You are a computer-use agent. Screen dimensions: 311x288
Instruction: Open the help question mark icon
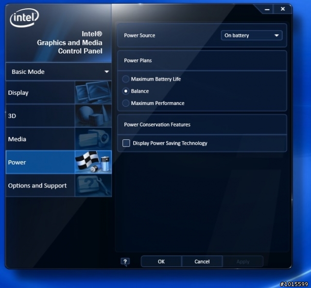125,262
